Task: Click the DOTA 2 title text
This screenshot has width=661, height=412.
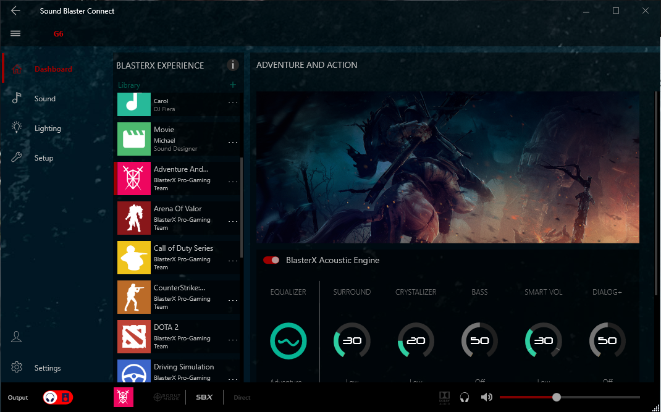Action: (x=166, y=327)
